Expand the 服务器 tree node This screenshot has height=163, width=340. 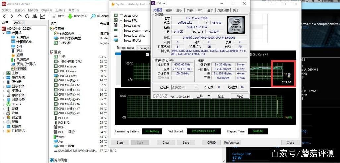(3, 82)
